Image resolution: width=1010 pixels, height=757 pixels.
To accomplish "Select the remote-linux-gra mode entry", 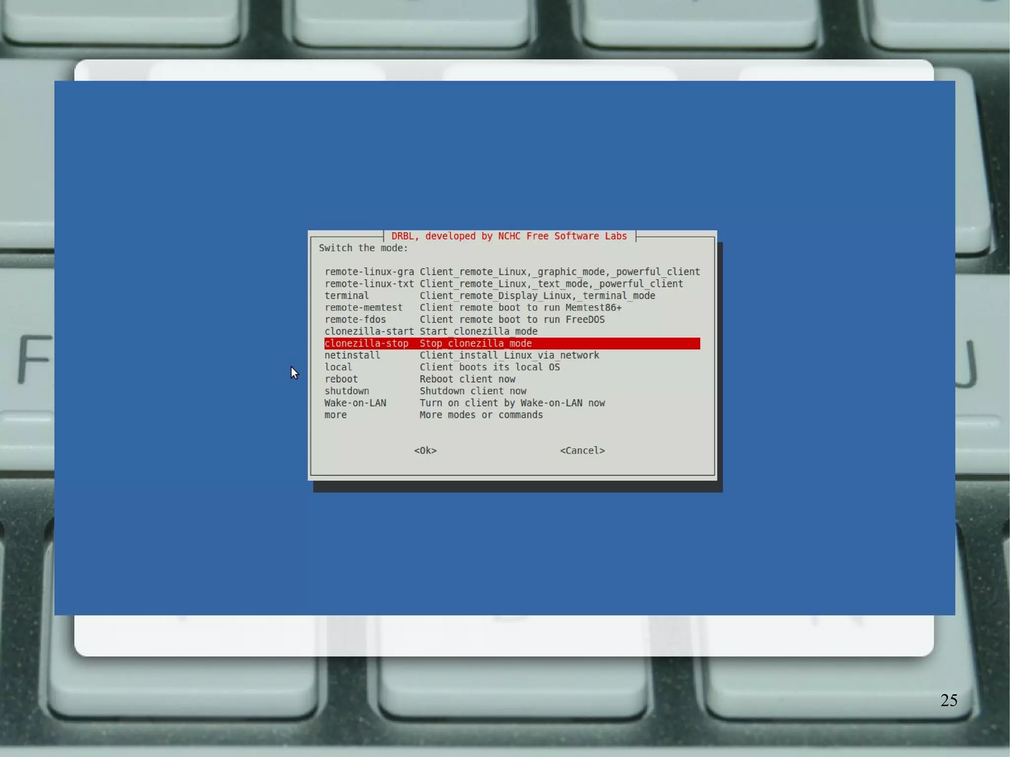I will (x=369, y=272).
